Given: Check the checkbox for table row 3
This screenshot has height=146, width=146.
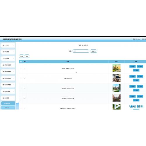Looking at the screenshot, I should [x=21, y=88].
